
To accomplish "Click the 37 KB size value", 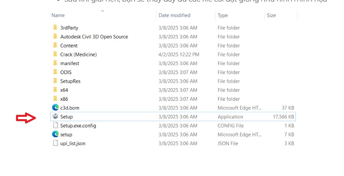I will tap(288, 108).
